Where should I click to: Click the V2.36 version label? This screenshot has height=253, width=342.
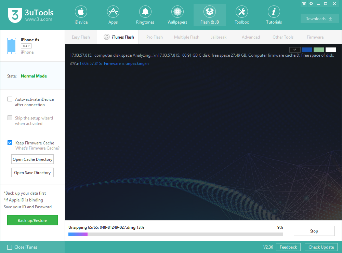pyautogui.click(x=268, y=247)
